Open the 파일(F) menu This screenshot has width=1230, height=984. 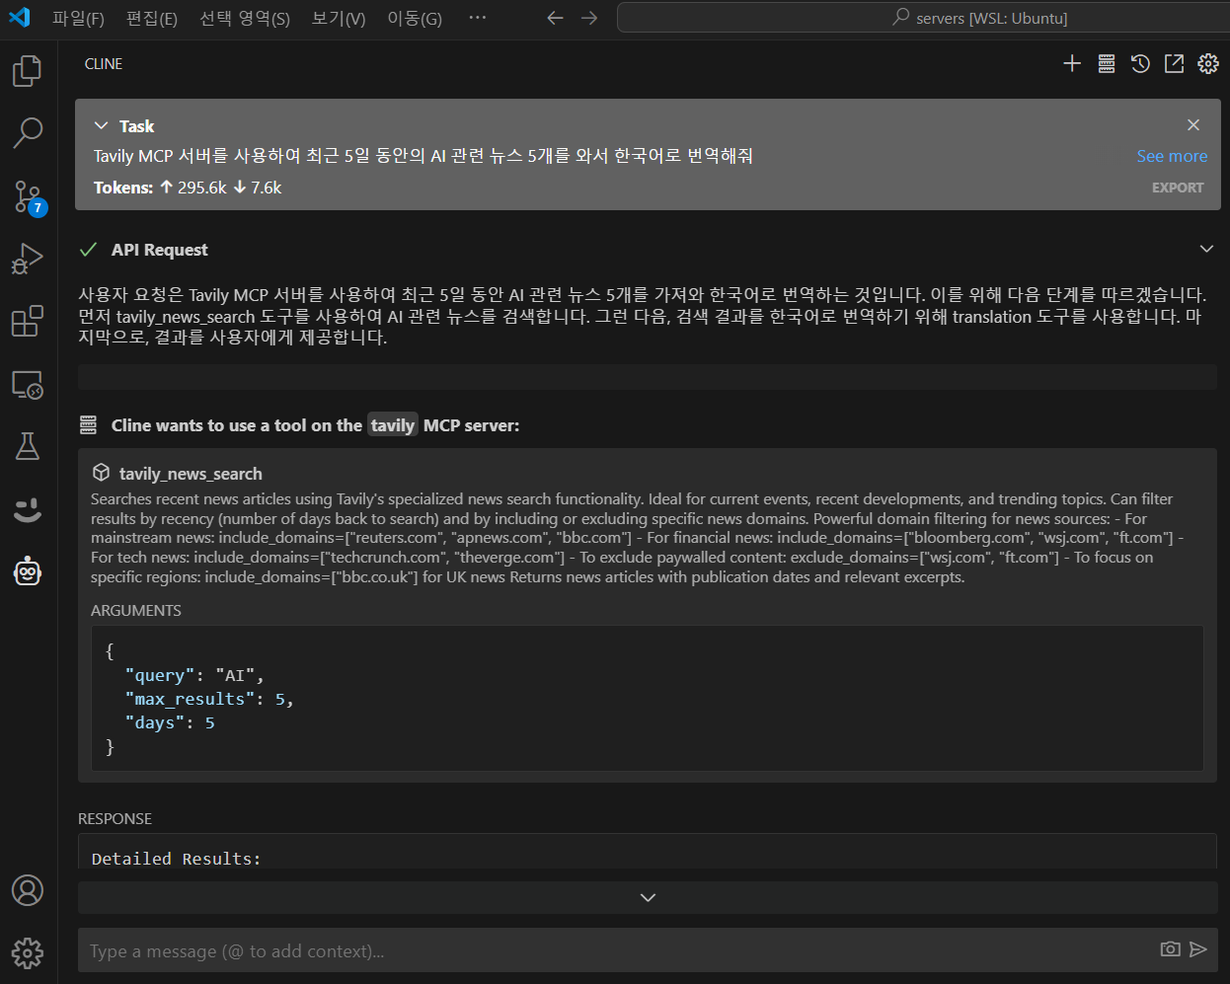[78, 18]
